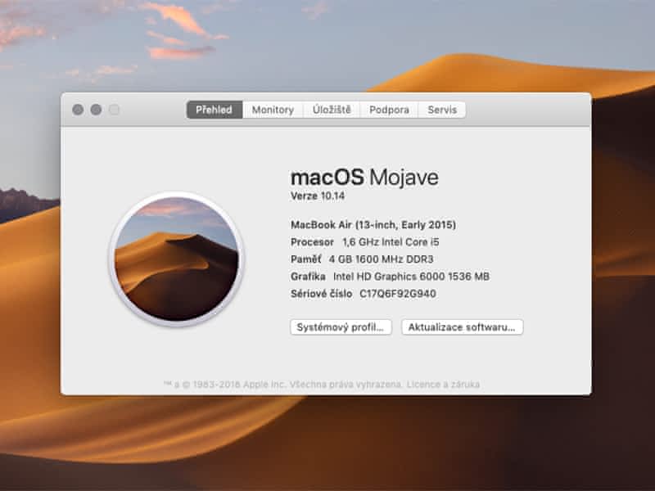This screenshot has height=491, width=655.
Task: Click Intel HD Graphics 6000 1536 MB value
Action: pyautogui.click(x=411, y=277)
